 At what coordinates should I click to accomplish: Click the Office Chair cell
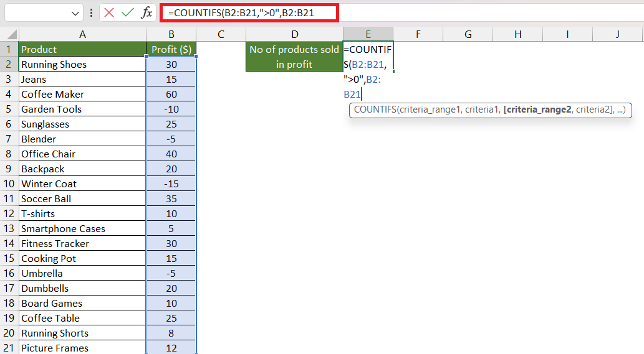click(82, 154)
